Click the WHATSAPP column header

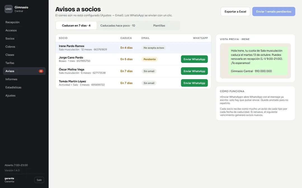[x=200, y=38]
